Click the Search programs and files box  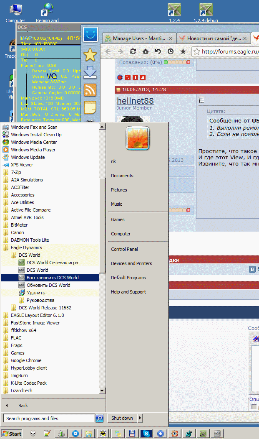pos(49,419)
